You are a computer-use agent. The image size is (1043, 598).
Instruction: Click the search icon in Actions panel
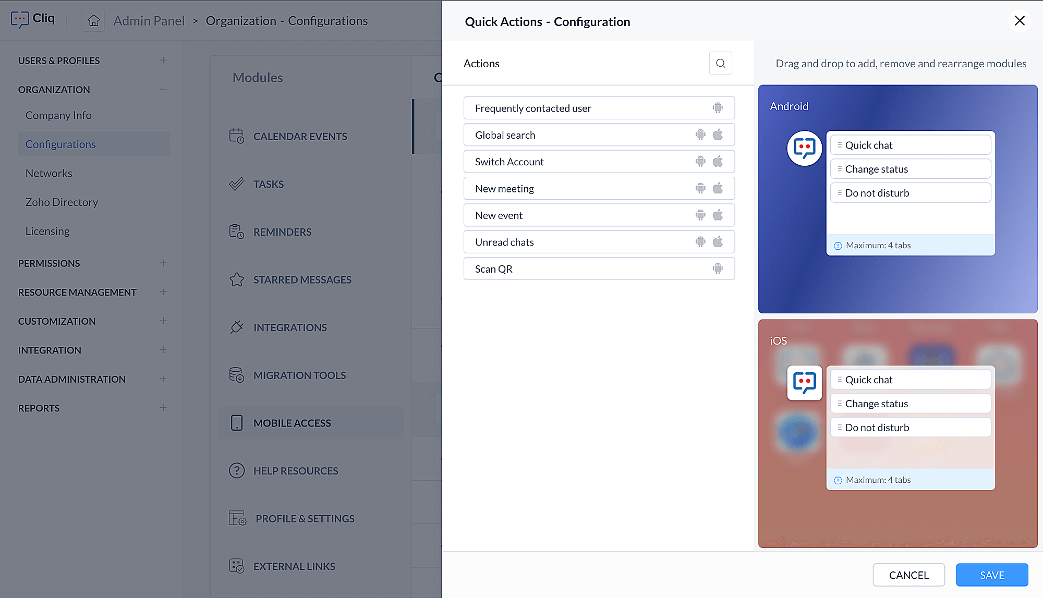(x=720, y=63)
